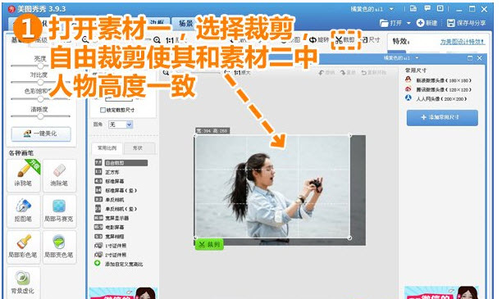Choose the 宽屏相框 wide photo frame ratio
The image size is (502, 299).
point(110,236)
